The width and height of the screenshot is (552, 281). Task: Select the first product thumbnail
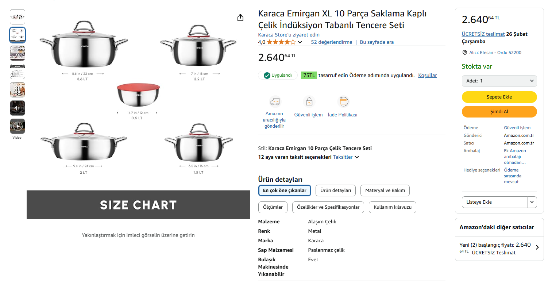[x=17, y=17]
